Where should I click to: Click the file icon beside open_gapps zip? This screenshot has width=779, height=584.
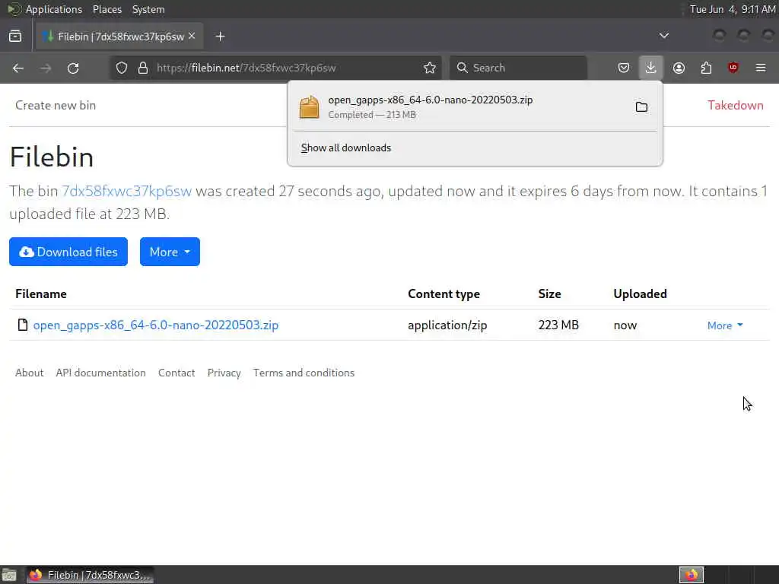(22, 325)
